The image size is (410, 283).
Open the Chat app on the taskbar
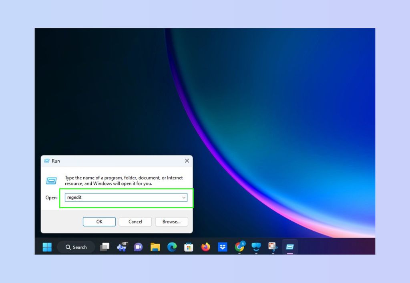tap(138, 247)
